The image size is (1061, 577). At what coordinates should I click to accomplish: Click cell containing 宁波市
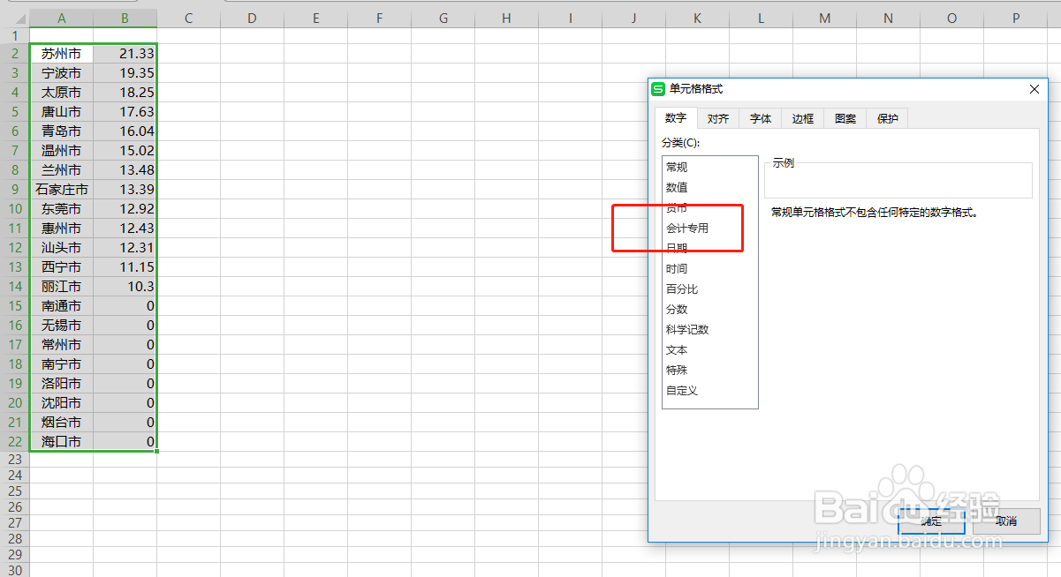pyautogui.click(x=61, y=72)
